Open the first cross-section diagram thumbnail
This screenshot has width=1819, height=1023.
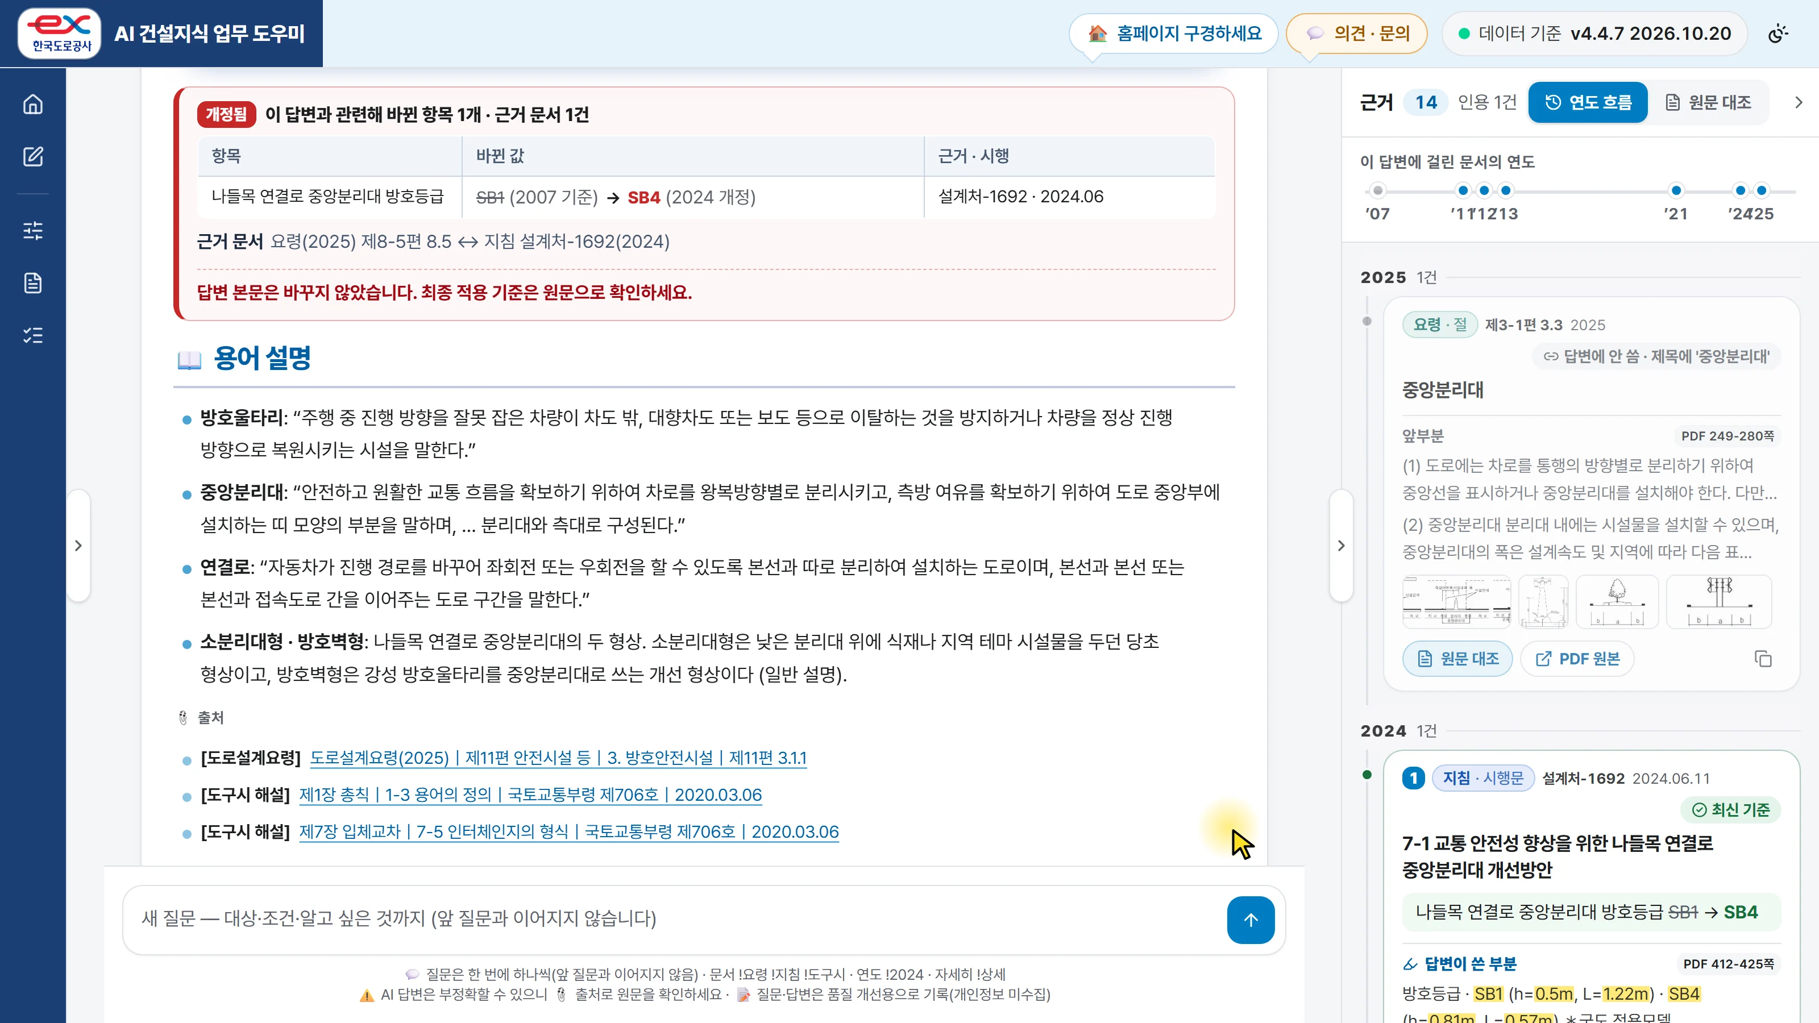tap(1456, 601)
